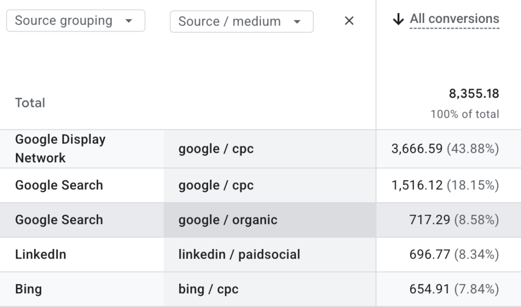The width and height of the screenshot is (521, 307).
Task: Click the 8,355.18 total conversions value
Action: 474,94
